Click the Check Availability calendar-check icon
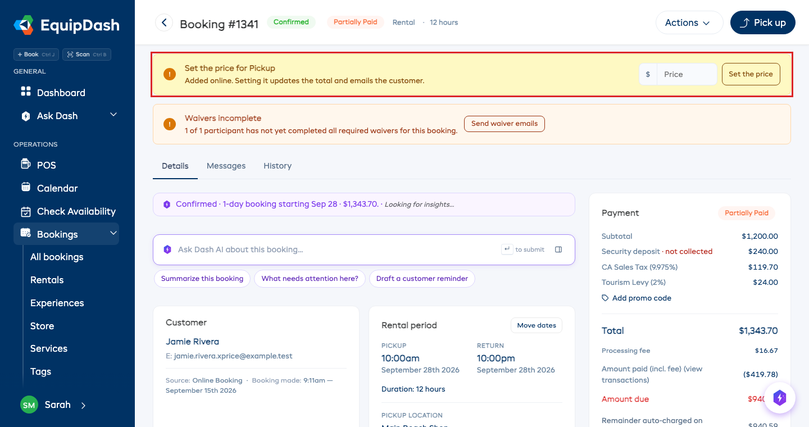This screenshot has height=427, width=809. tap(25, 212)
